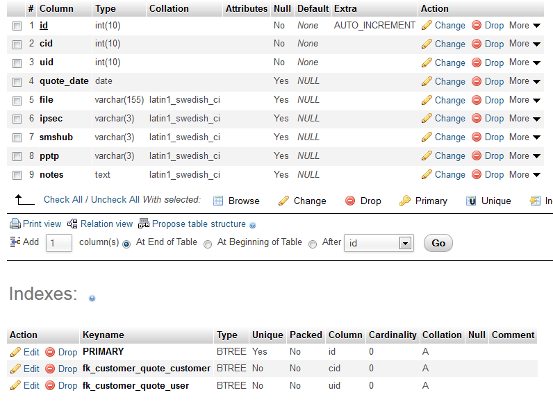Click pencil Edit icon for fk_customer_quote_user index
This screenshot has height=404, width=553.
[x=15, y=385]
